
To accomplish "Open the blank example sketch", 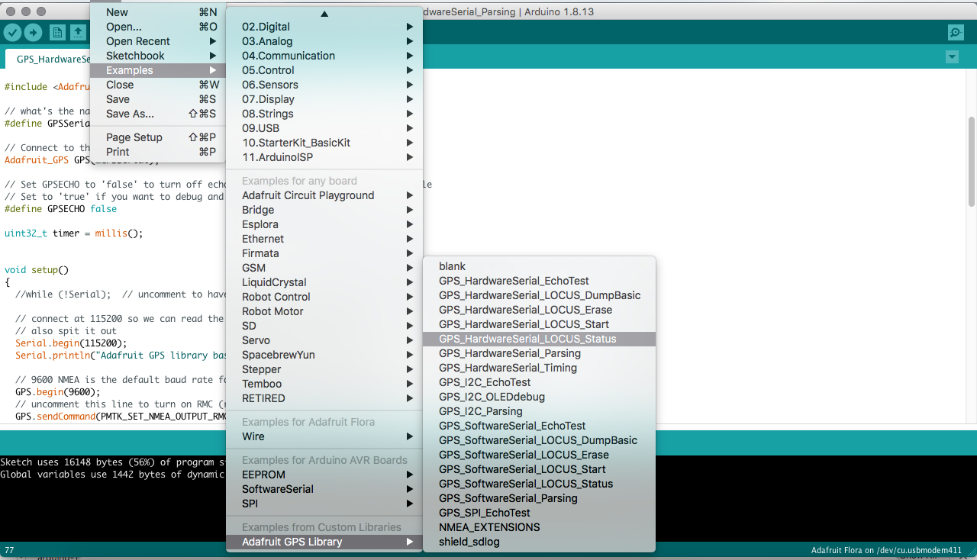I will [539, 266].
